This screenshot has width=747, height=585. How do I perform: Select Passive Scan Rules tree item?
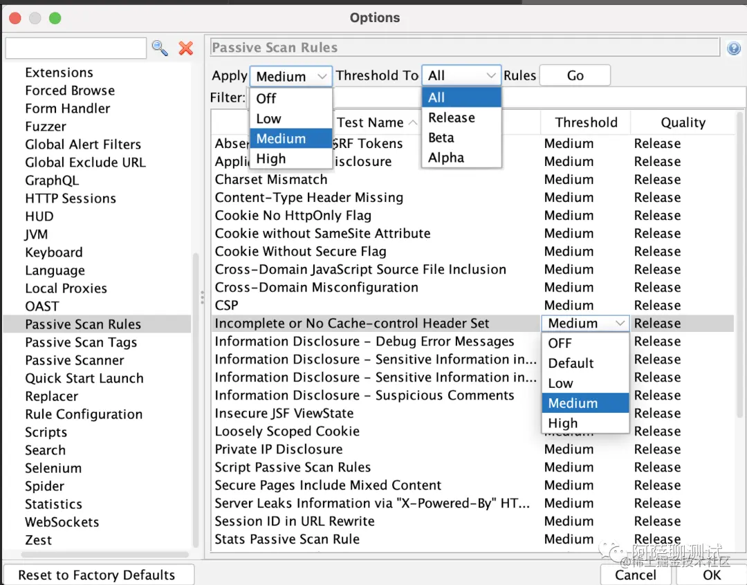(98, 324)
